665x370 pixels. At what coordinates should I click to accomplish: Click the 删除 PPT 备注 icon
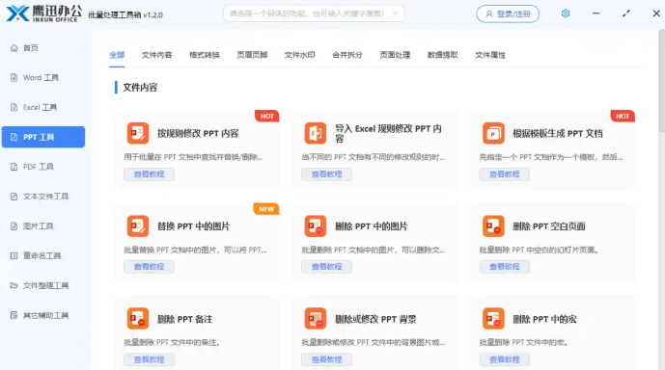coord(138,318)
